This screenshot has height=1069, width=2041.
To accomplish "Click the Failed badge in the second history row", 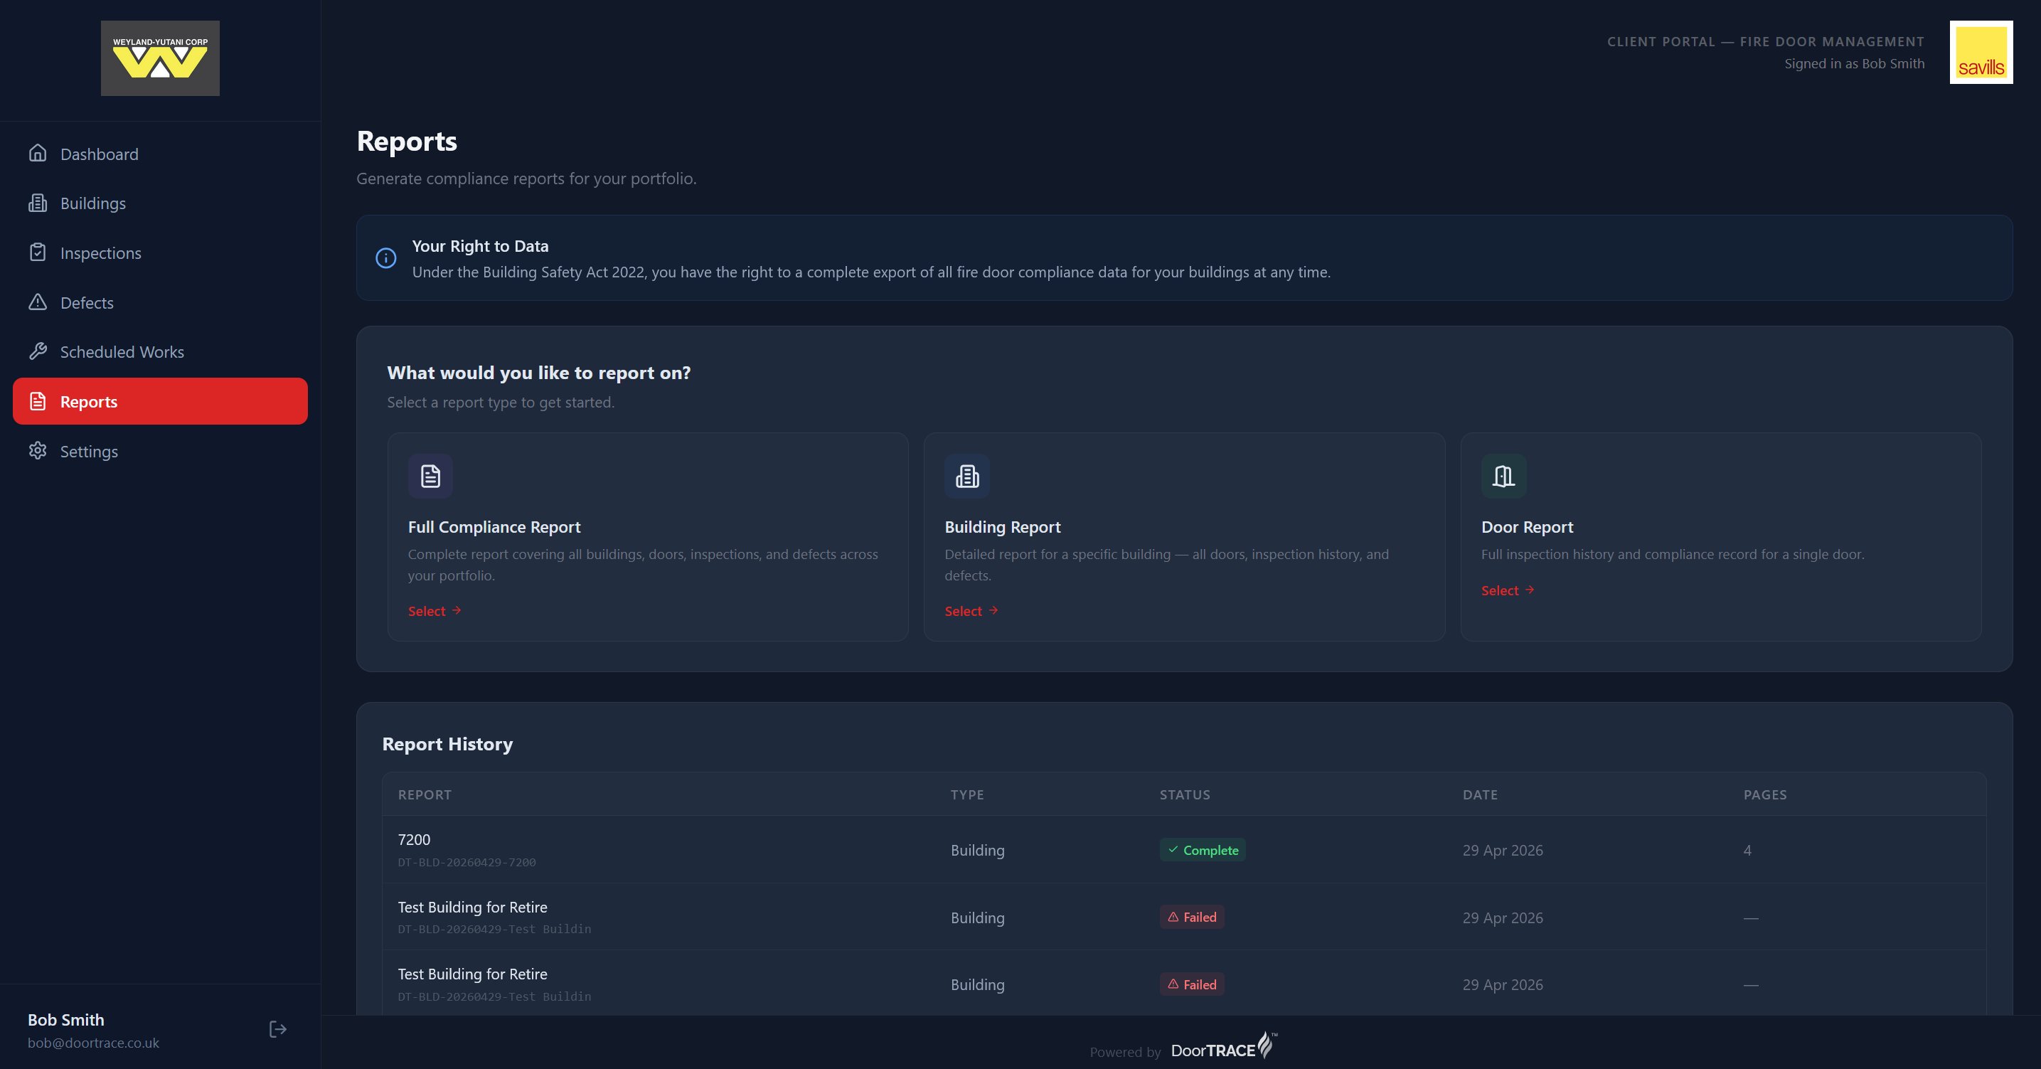I will (x=1192, y=917).
